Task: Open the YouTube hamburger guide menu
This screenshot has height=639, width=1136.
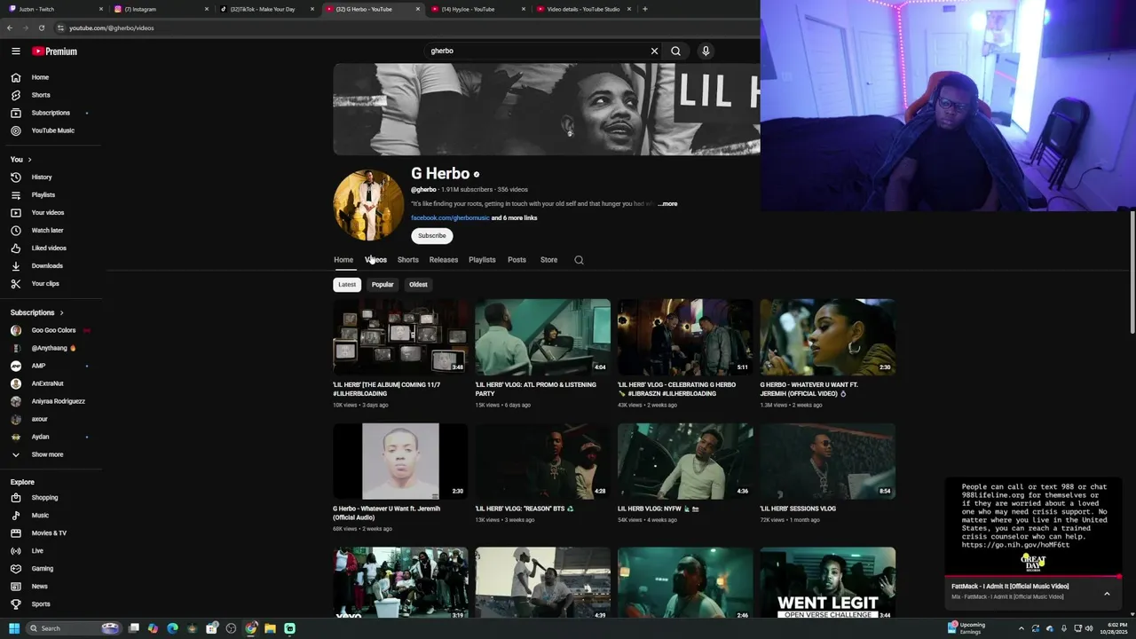Action: [x=15, y=51]
